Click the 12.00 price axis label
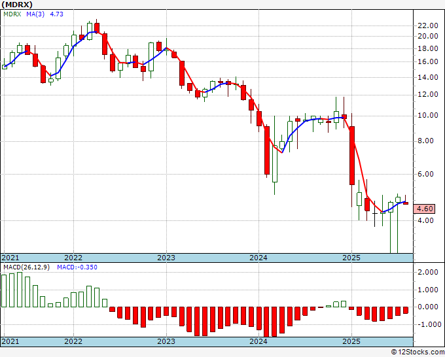Image resolution: width=445 pixels, height=357 pixels. pos(428,95)
